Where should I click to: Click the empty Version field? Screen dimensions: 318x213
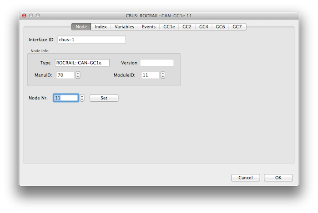click(x=156, y=63)
